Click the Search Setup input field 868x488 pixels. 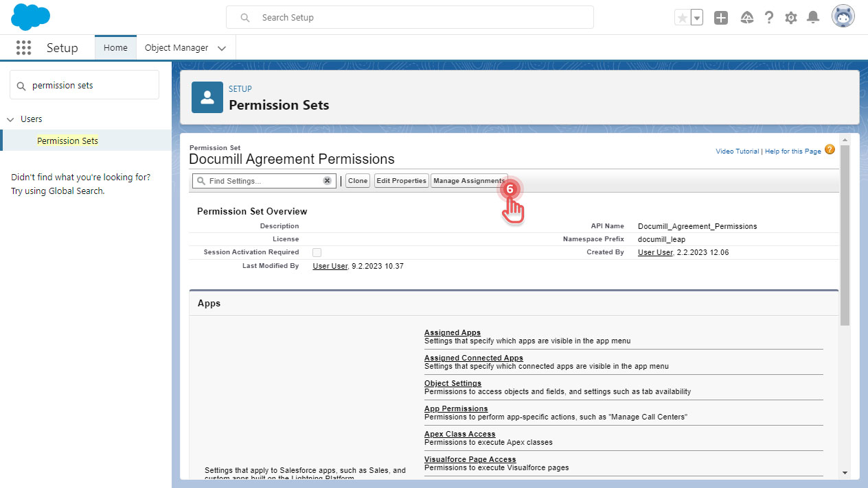click(419, 18)
